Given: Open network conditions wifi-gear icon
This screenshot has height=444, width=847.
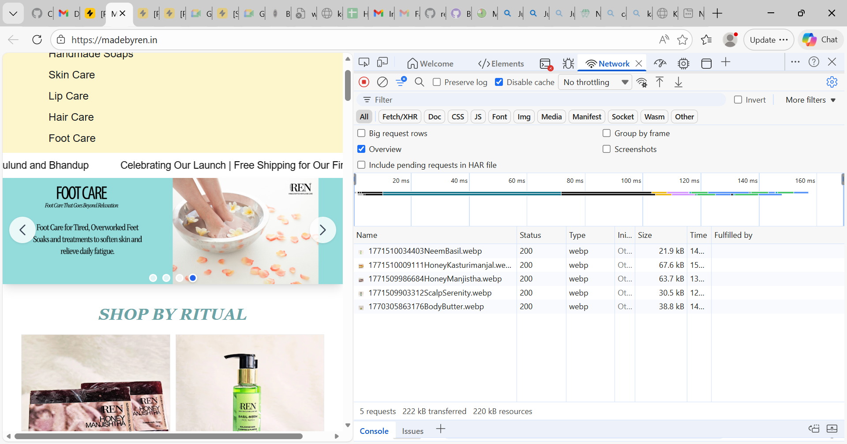Looking at the screenshot, I should [x=642, y=82].
